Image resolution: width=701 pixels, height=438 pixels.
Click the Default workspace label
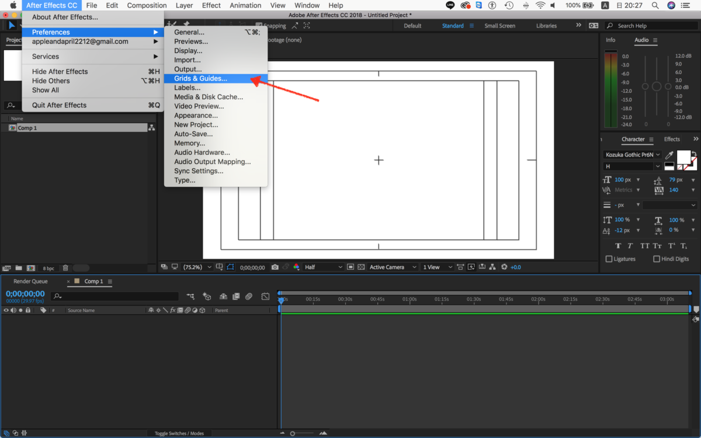(x=412, y=26)
